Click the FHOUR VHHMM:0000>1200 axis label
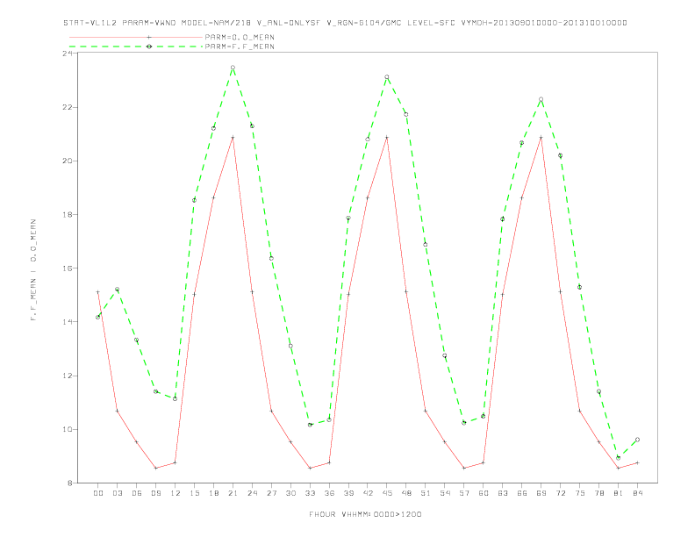This screenshot has height=537, width=695. [x=365, y=514]
